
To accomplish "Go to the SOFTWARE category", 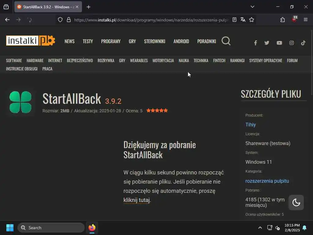I will point(14,60).
